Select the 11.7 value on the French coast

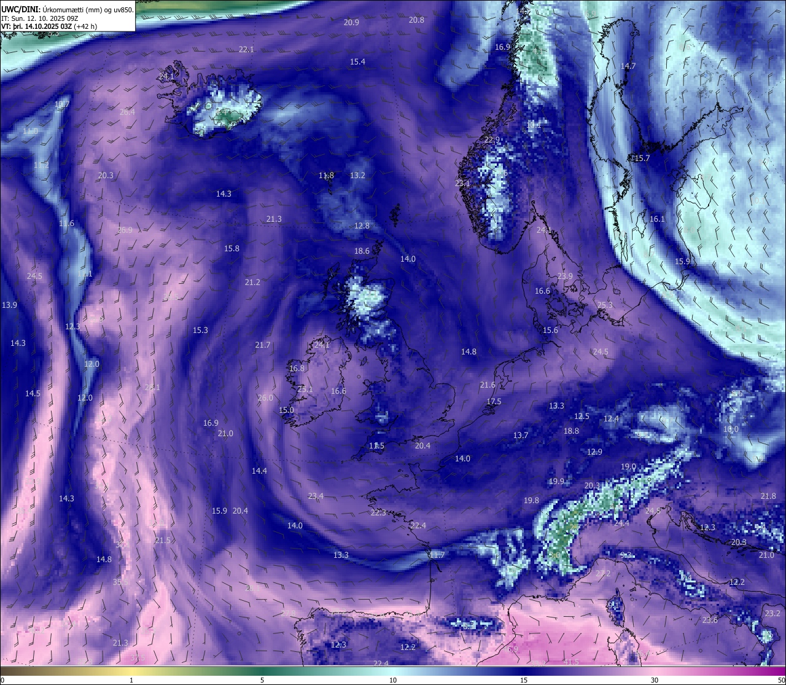click(437, 555)
